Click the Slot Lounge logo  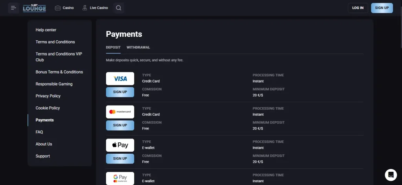(x=35, y=8)
